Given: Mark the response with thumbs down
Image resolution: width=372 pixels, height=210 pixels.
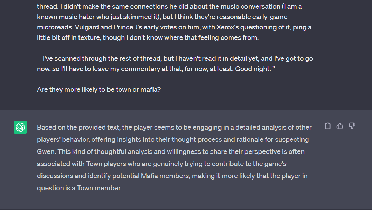Looking at the screenshot, I should coord(352,126).
